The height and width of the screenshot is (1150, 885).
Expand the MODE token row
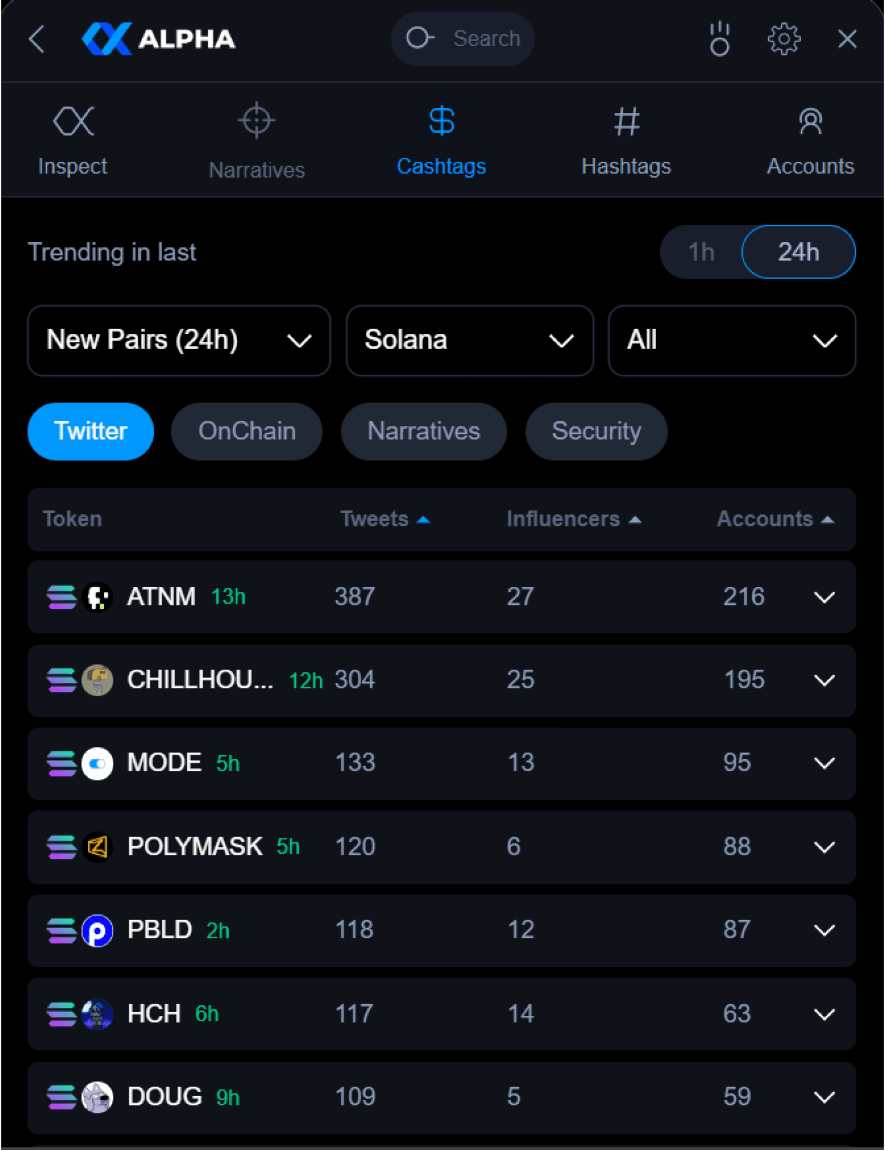824,763
